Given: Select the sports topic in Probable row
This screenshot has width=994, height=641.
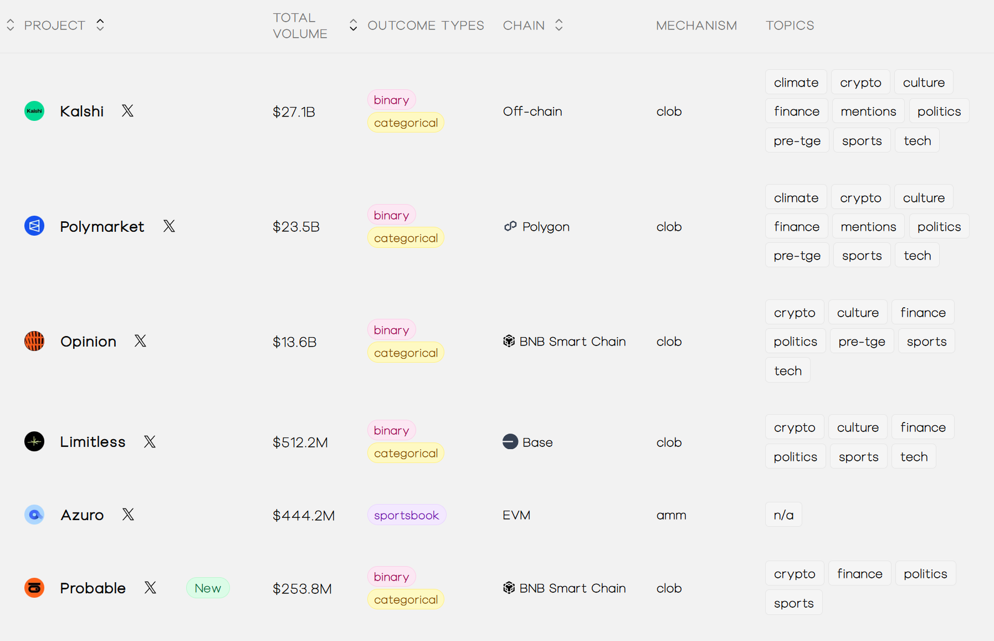Looking at the screenshot, I should tap(794, 603).
